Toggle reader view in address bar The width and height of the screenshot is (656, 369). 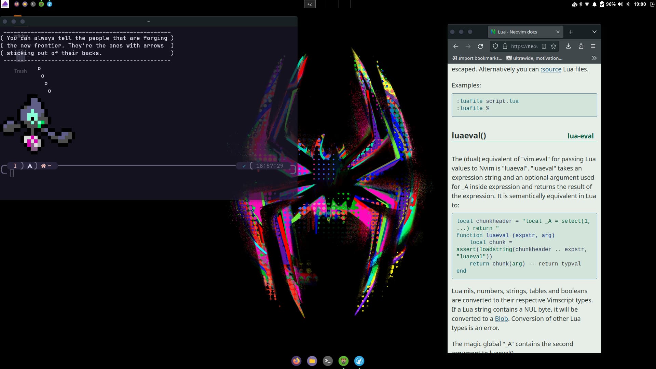tap(544, 46)
